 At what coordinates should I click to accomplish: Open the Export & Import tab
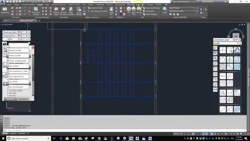coord(74,5)
